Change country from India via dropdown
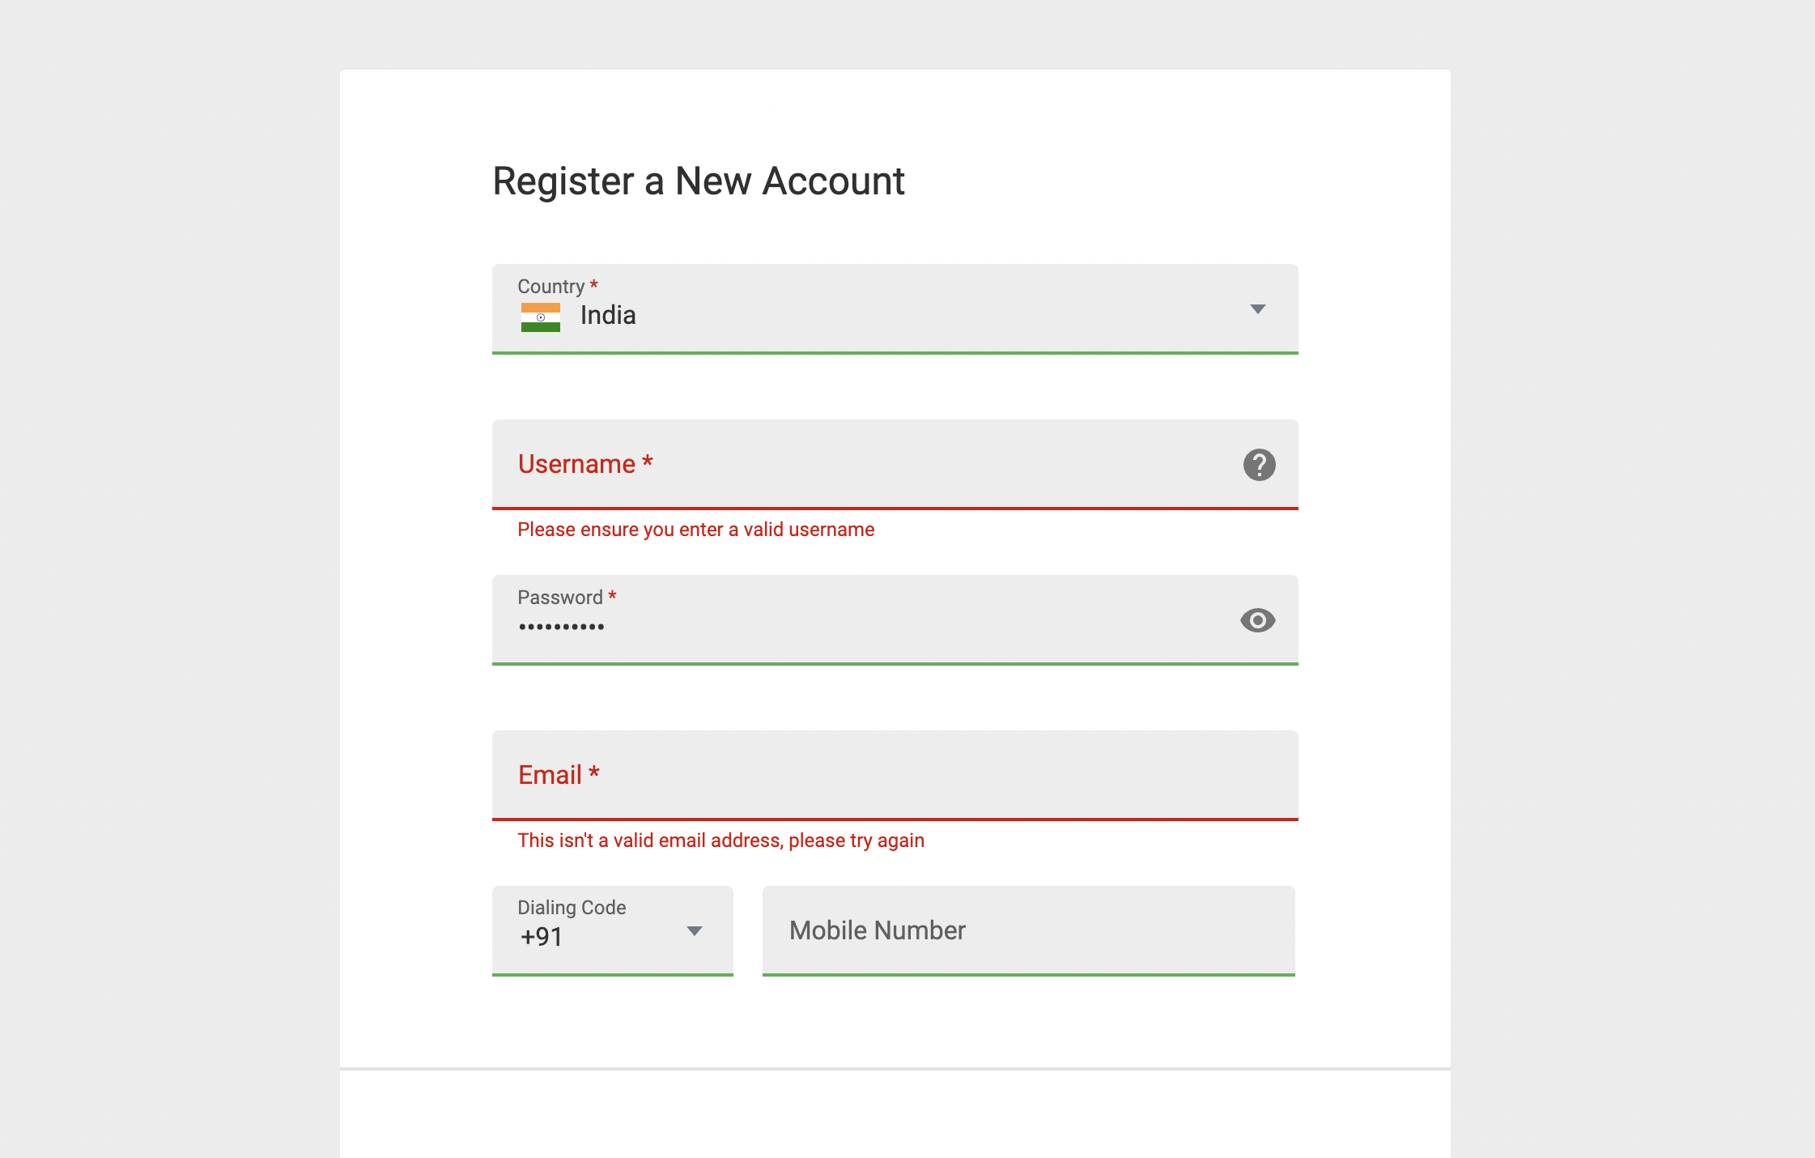The width and height of the screenshot is (1815, 1158). pos(1258,309)
